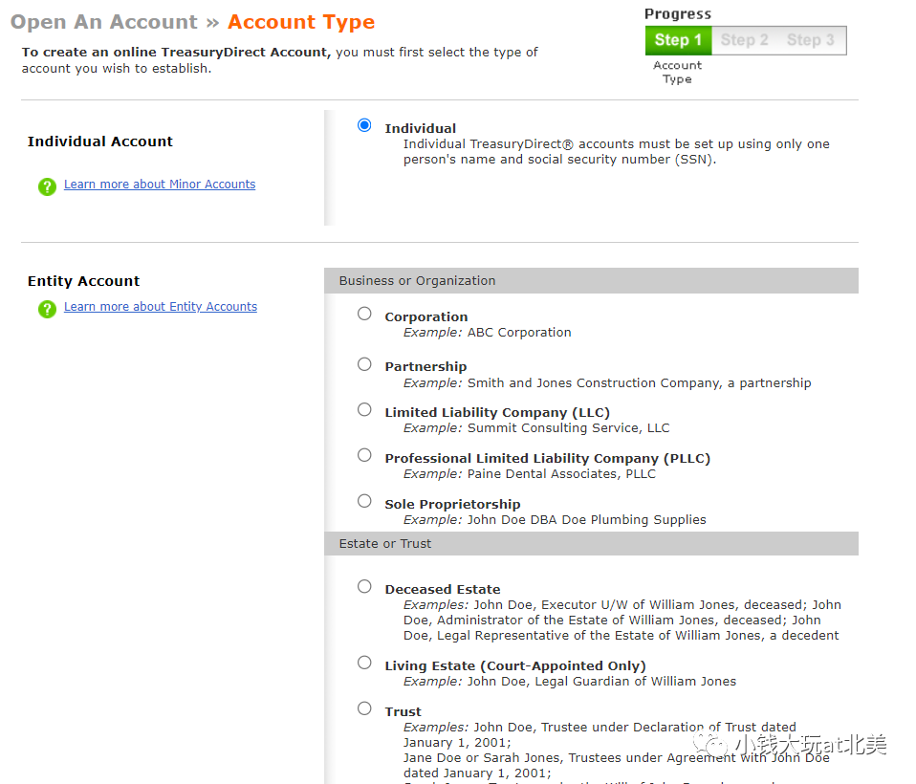Click the Limited Liability Company (LLC) label
Image resolution: width=916 pixels, height=784 pixels.
pos(497,412)
